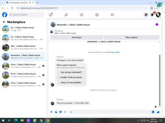Viewport: 165px width, 123px height.
Task: Open the Guest profile button in Chrome
Action: 154,8
